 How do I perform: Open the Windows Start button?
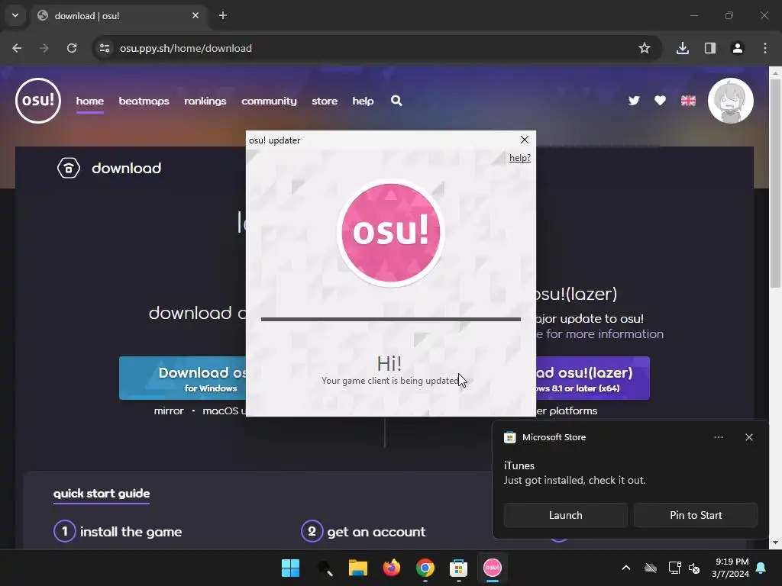click(x=290, y=568)
